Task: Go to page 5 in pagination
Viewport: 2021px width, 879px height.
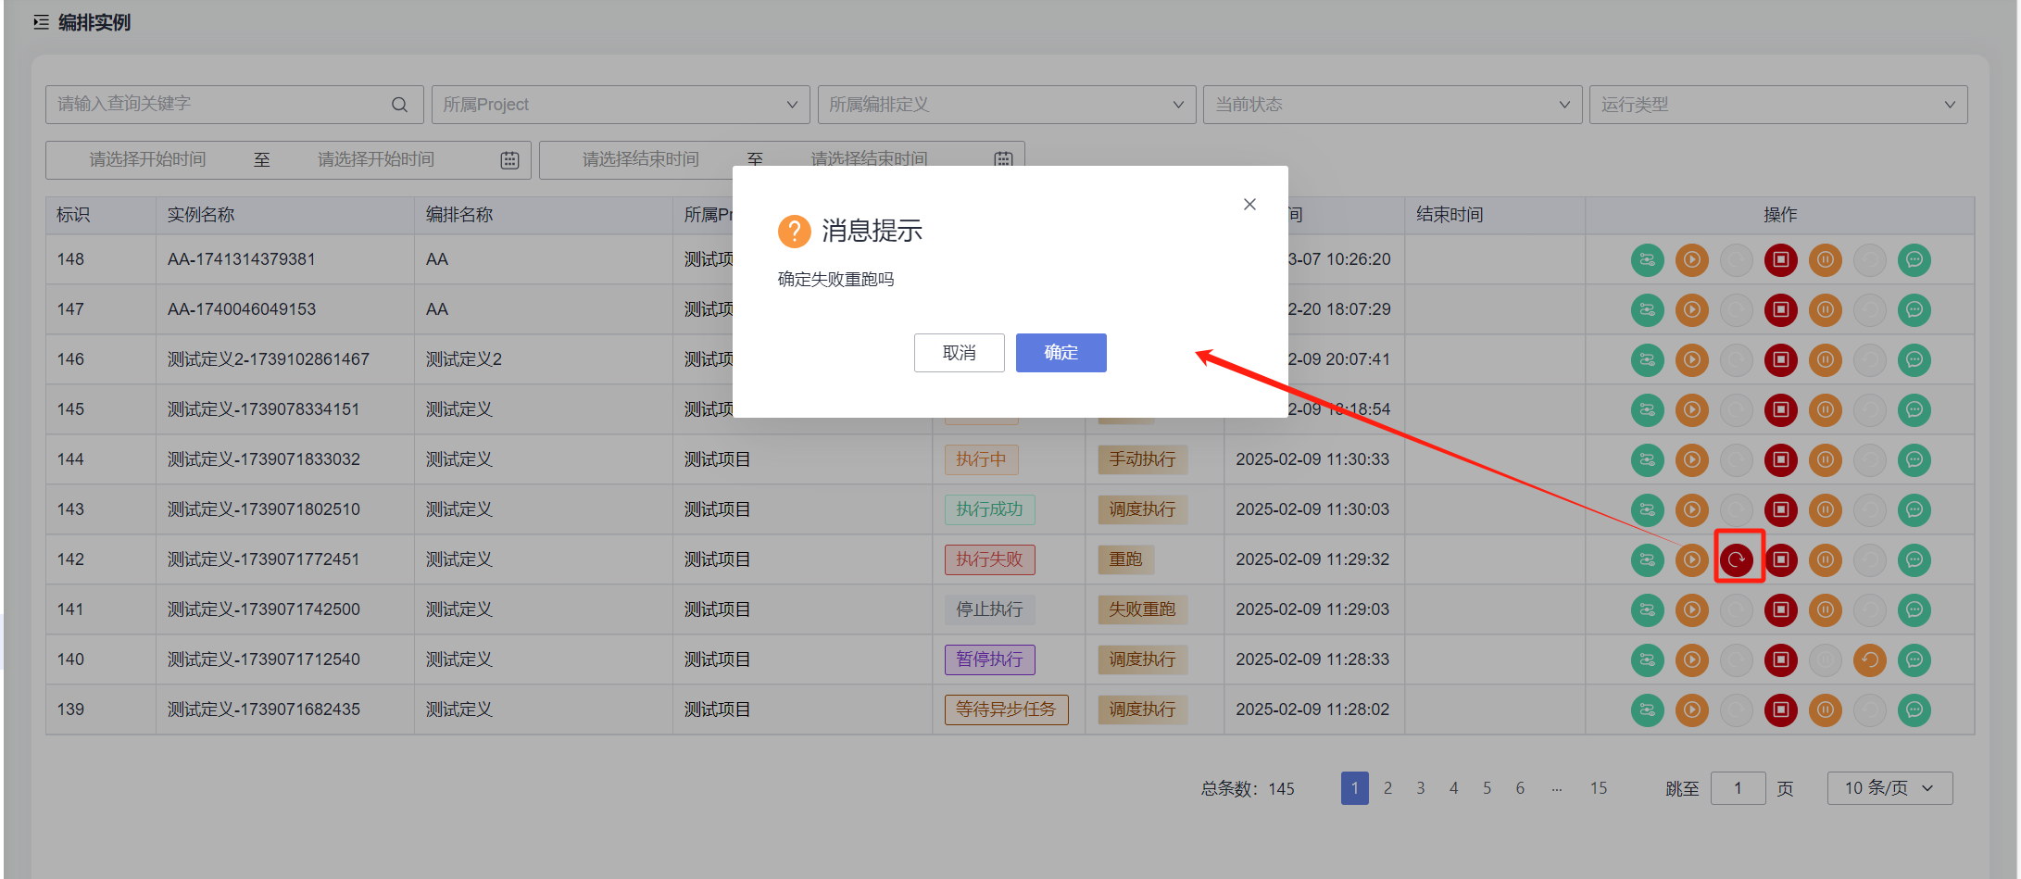Action: [1487, 788]
